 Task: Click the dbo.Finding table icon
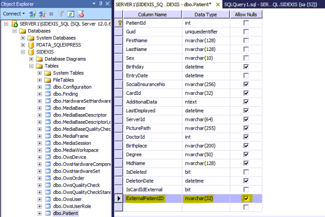[48, 94]
